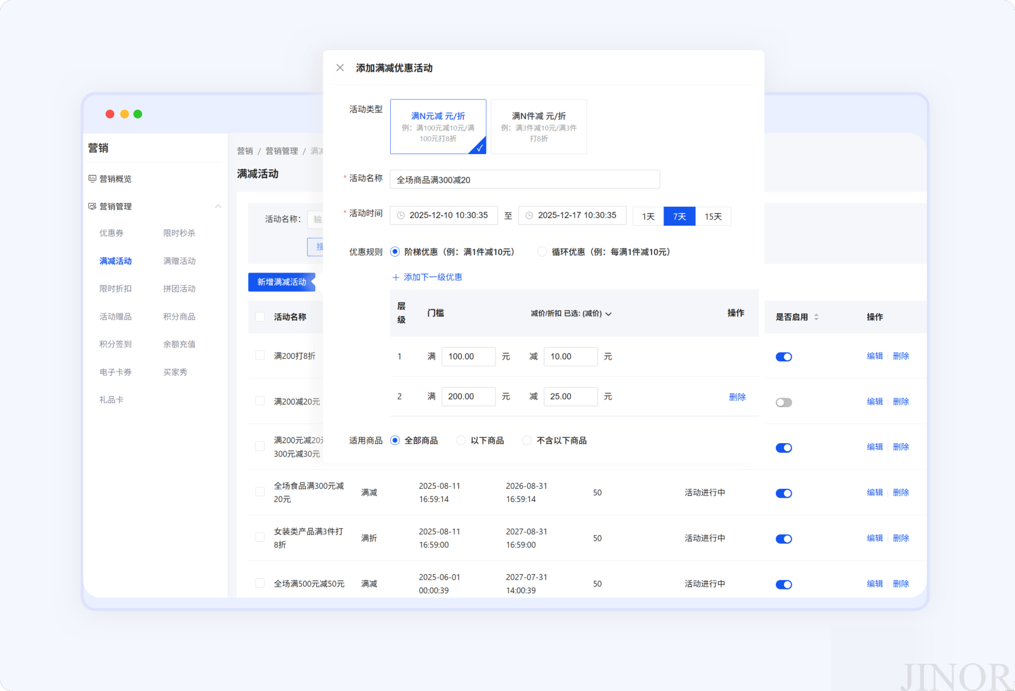Open 活动赠品 menu item
Viewport: 1015px width, 691px height.
[x=115, y=316]
